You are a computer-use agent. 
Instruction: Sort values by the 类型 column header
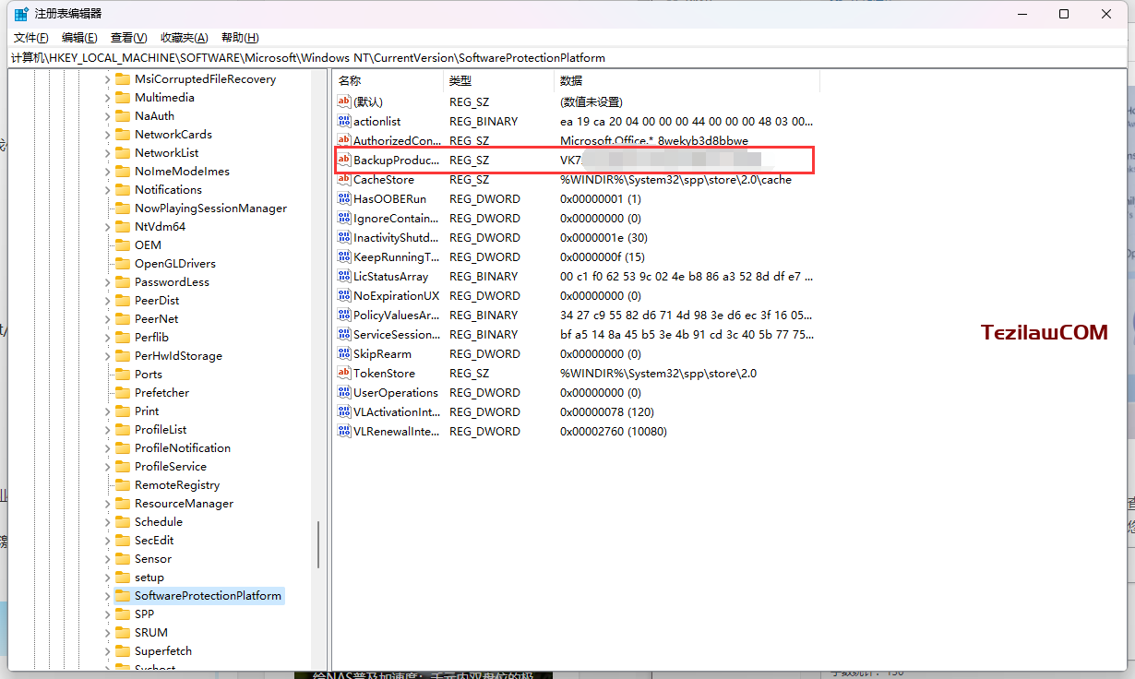point(498,80)
